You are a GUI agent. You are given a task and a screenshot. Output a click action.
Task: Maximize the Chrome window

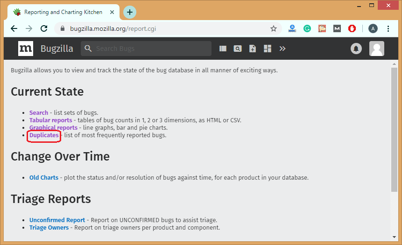[x=372, y=6]
